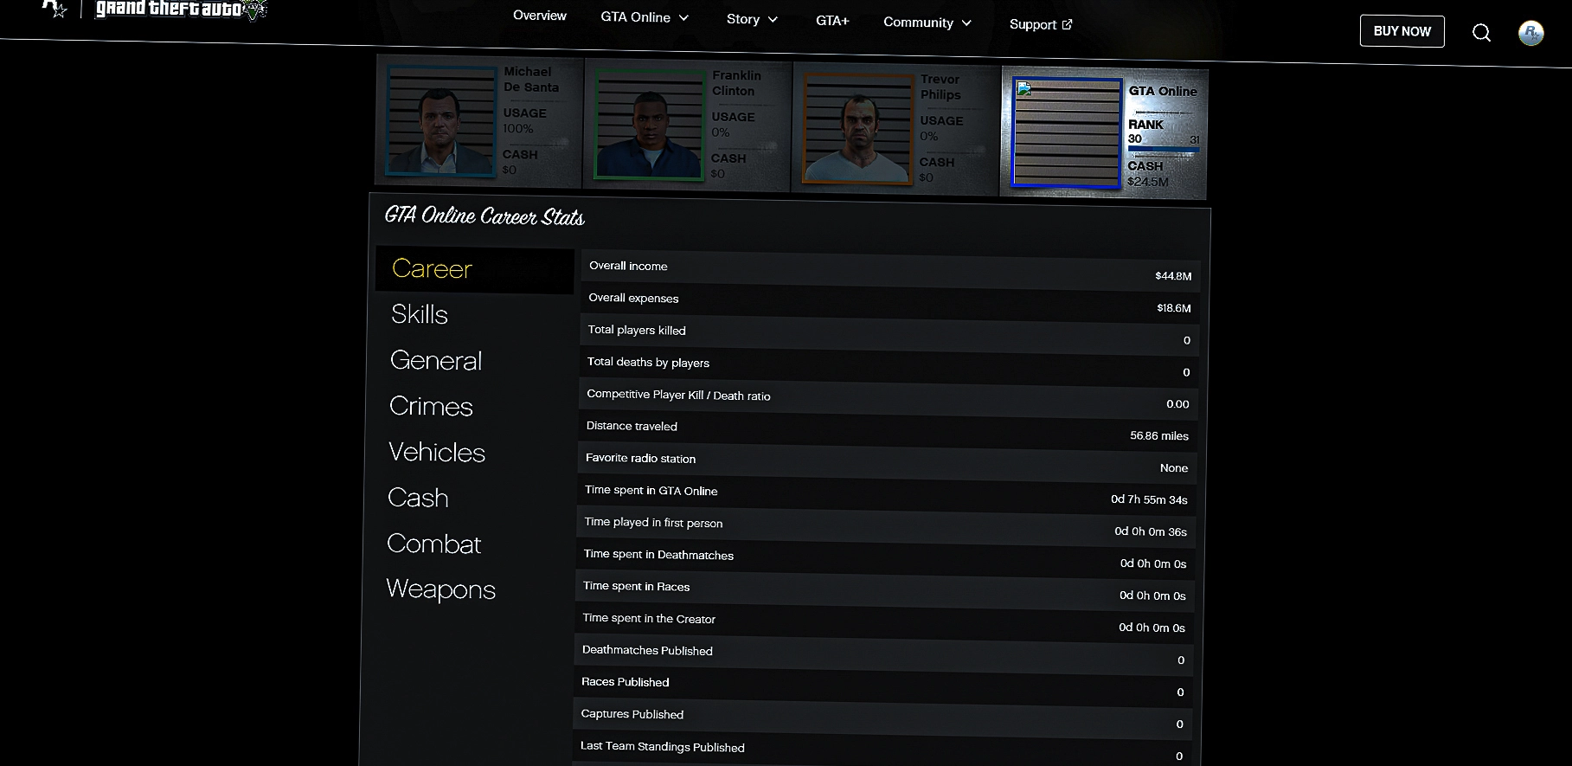The image size is (1572, 766).
Task: Select the GTA Online character card
Action: (1104, 134)
